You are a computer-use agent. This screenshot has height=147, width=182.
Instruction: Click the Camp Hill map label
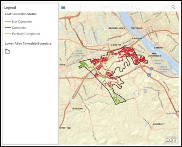coord(116,45)
